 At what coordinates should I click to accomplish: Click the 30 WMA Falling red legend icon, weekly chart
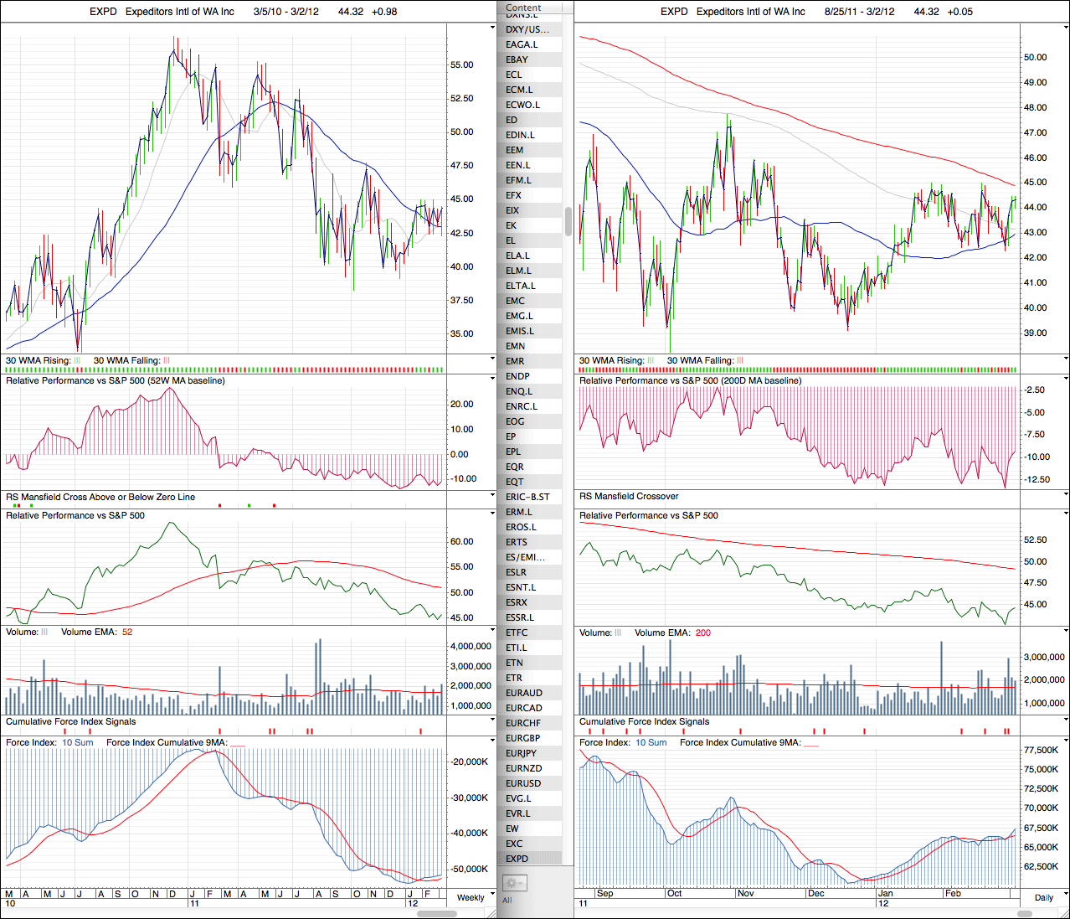[166, 361]
